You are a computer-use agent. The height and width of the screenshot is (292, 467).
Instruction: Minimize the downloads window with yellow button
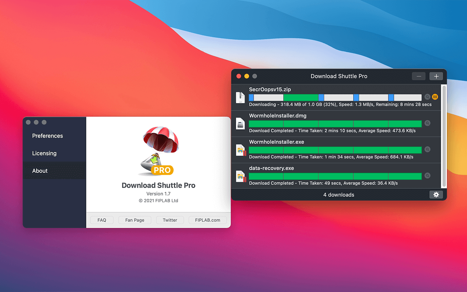[247, 76]
